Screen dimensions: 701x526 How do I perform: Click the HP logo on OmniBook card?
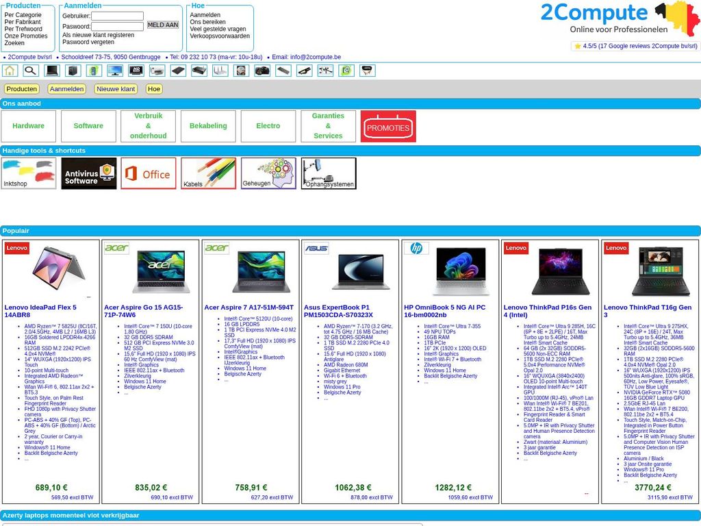point(416,248)
